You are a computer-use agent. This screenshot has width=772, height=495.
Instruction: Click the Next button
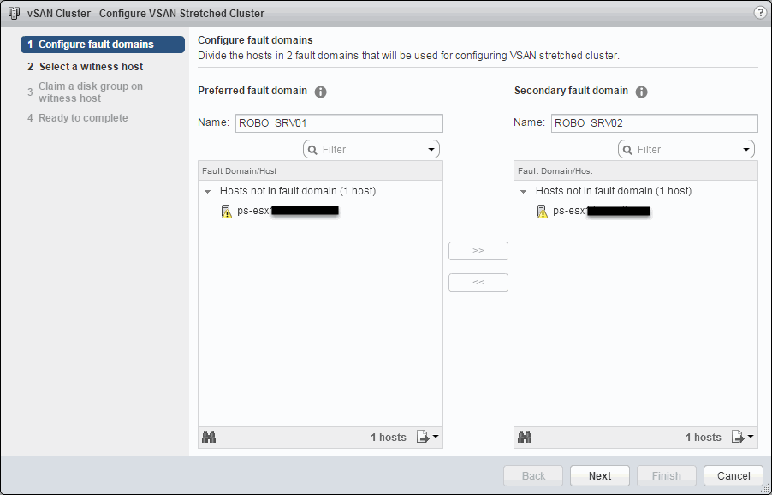[x=600, y=476]
